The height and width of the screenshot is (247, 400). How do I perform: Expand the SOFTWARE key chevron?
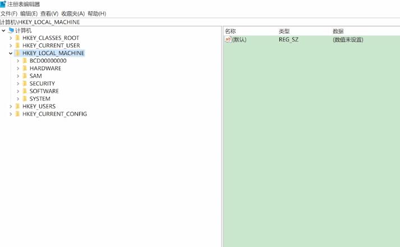click(18, 92)
